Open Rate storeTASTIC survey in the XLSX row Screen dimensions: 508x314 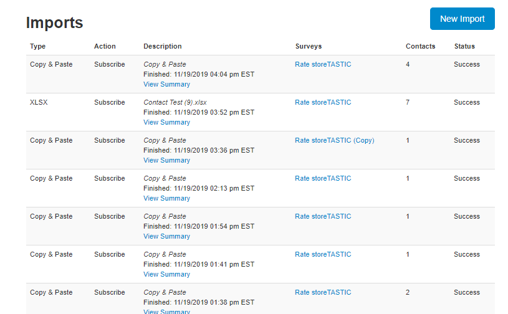click(x=323, y=102)
